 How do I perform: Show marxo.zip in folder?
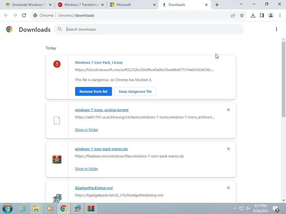click(x=87, y=169)
